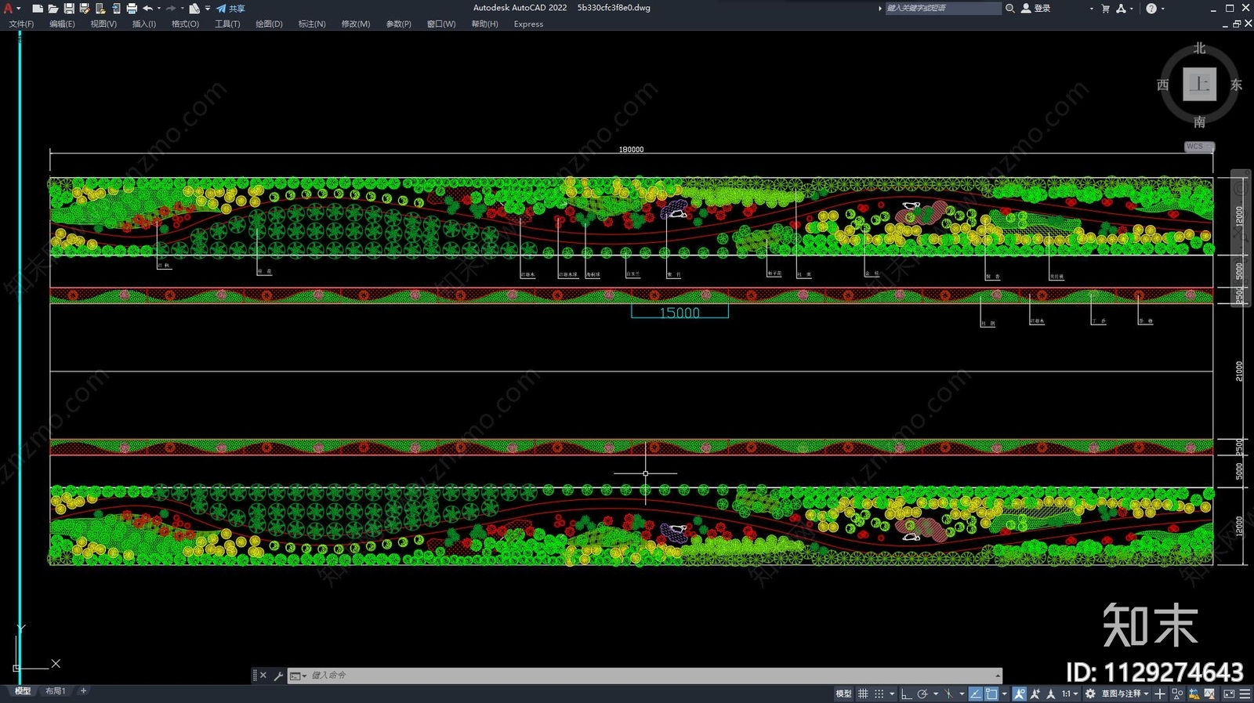Click the Save As icon

point(85,9)
